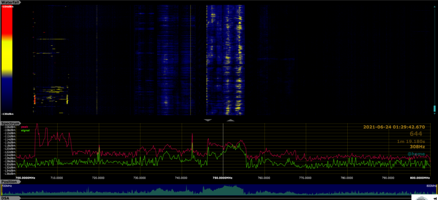Viewport: 438px width, 200px height.
Task: Click the green 'signal' trace legend
Action: click(25, 130)
